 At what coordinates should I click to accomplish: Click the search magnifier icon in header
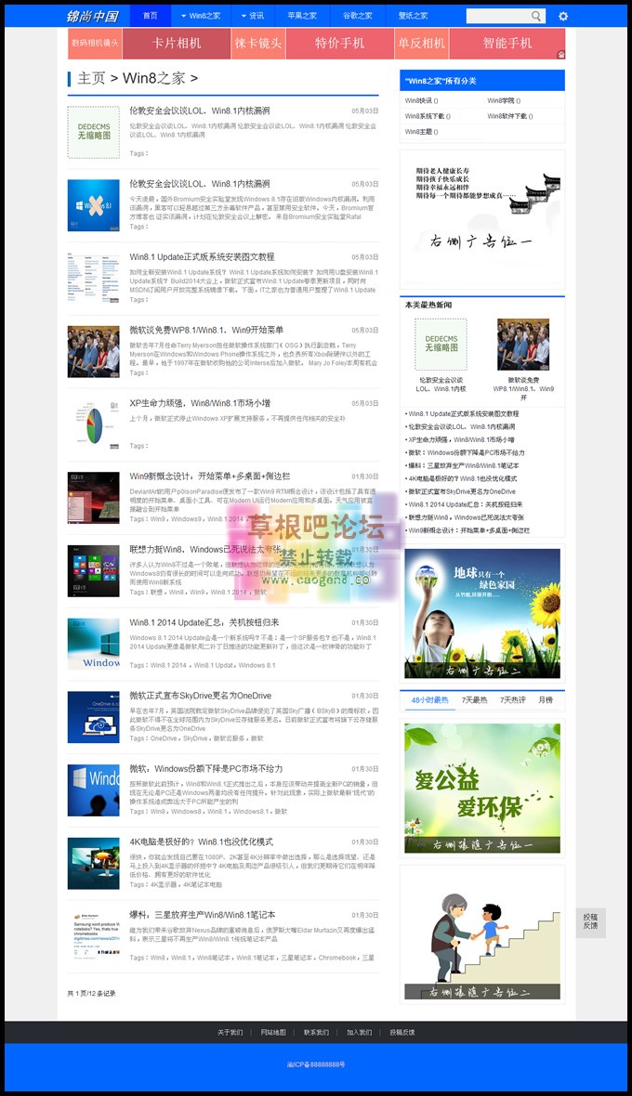[535, 16]
